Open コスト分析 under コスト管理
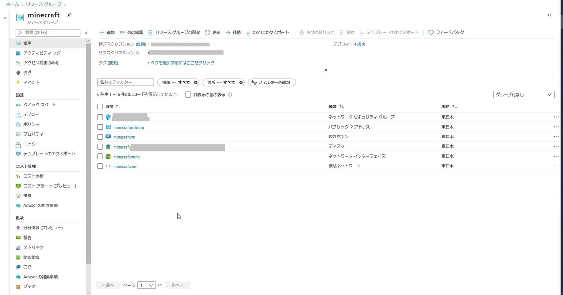Image resolution: width=563 pixels, height=295 pixels. pyautogui.click(x=33, y=175)
